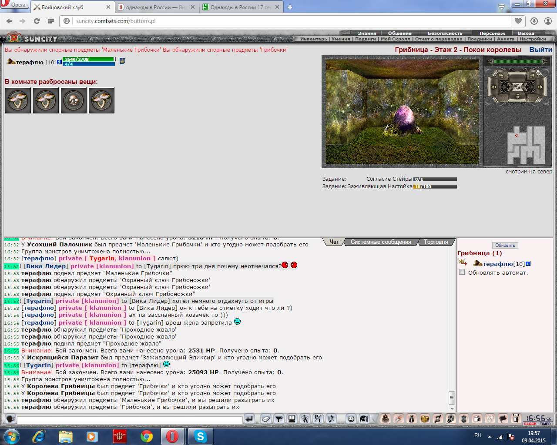Open the smiley emoticons picker
This screenshot has height=445, width=557.
click(x=351, y=419)
